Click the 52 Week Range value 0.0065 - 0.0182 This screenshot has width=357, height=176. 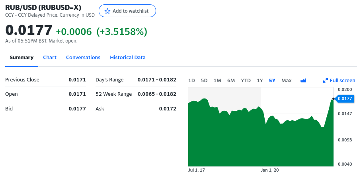(157, 94)
